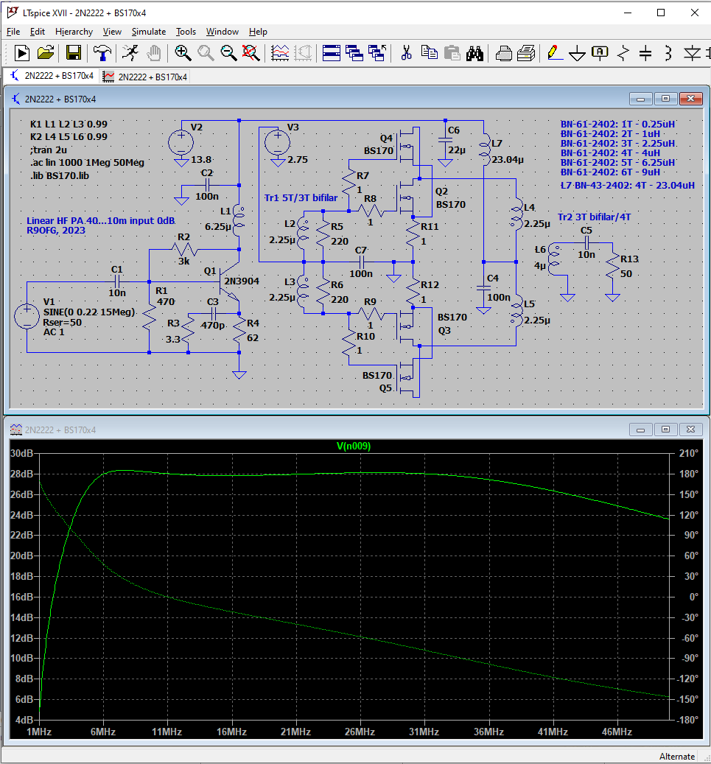Viewport: 711px width, 764px height.
Task: Click the Find binoculars icon
Action: point(475,53)
